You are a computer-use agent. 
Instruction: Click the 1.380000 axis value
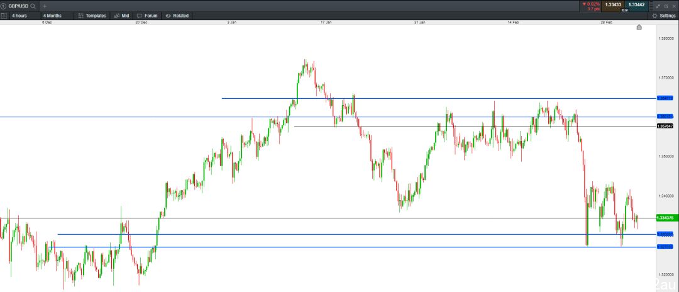click(666, 38)
